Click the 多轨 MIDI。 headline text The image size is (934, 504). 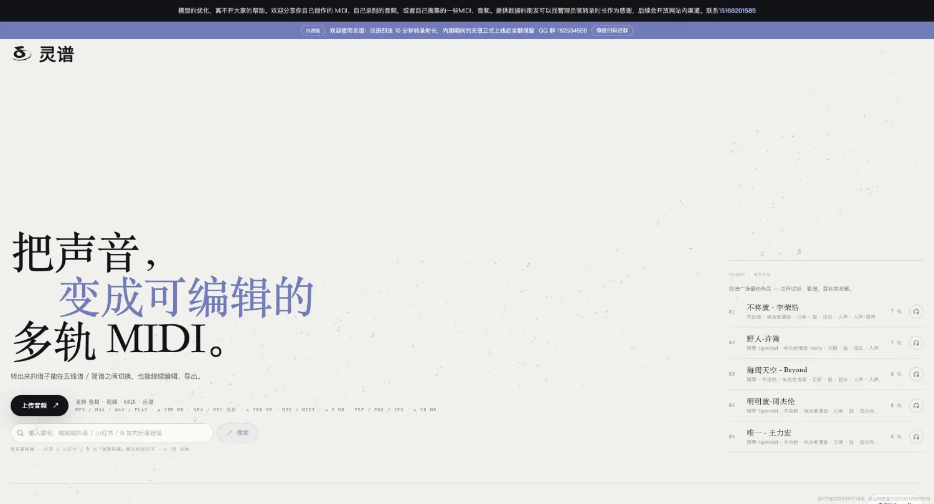(118, 343)
